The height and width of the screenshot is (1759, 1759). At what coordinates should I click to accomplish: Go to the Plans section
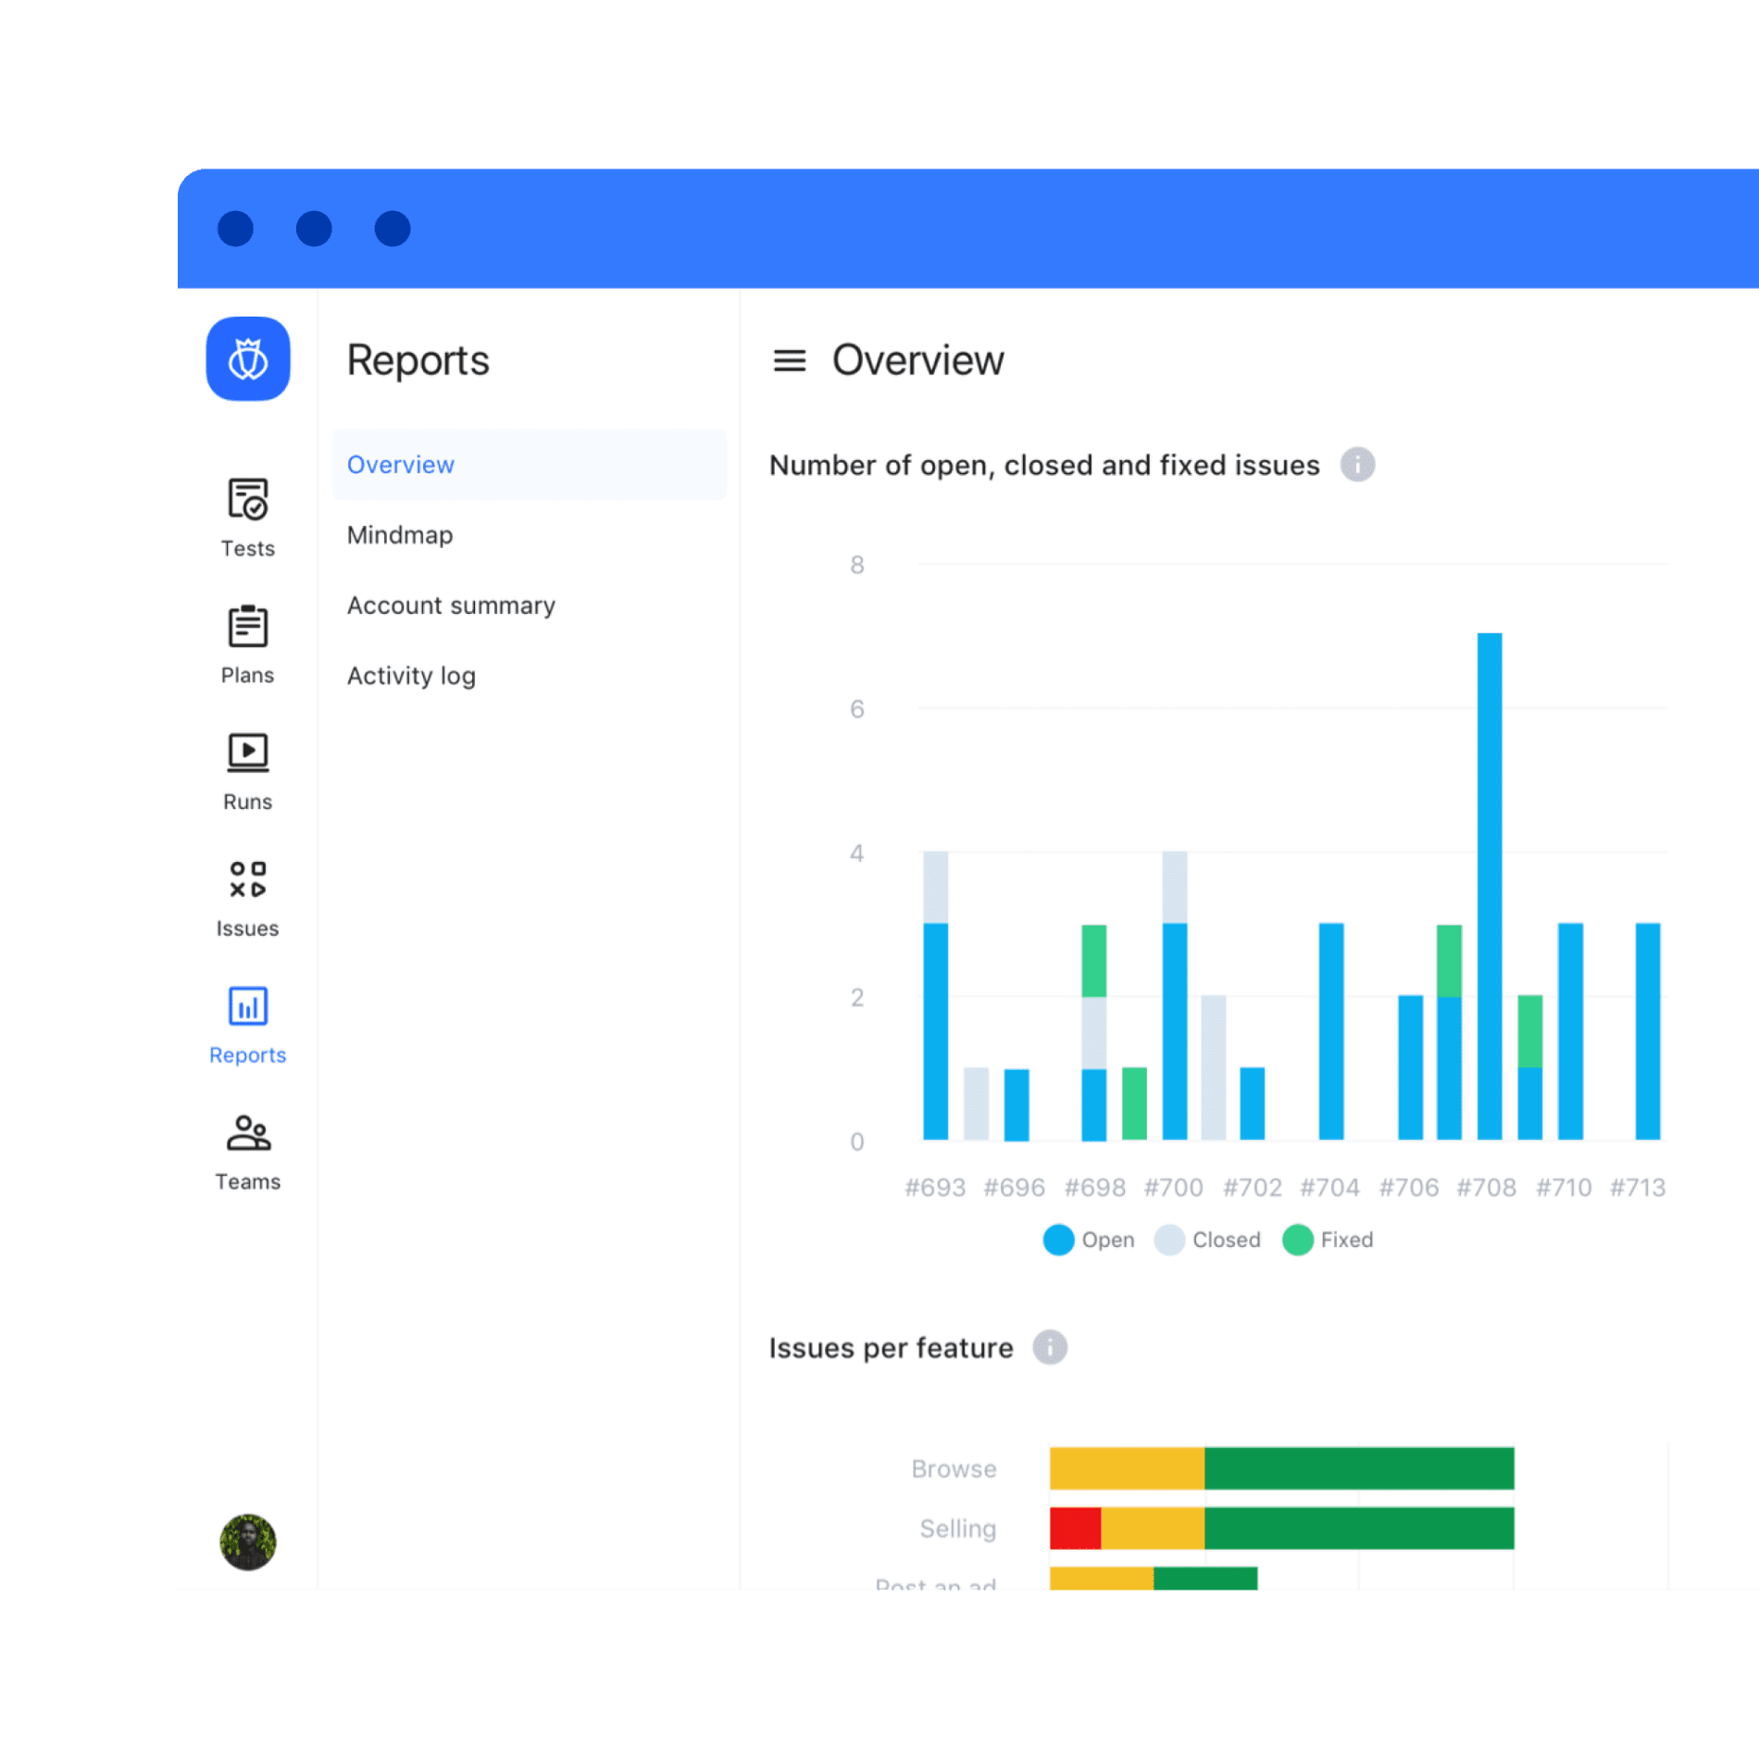[x=247, y=644]
